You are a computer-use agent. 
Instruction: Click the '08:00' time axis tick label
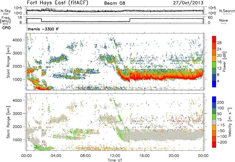pyautogui.click(x=85, y=156)
